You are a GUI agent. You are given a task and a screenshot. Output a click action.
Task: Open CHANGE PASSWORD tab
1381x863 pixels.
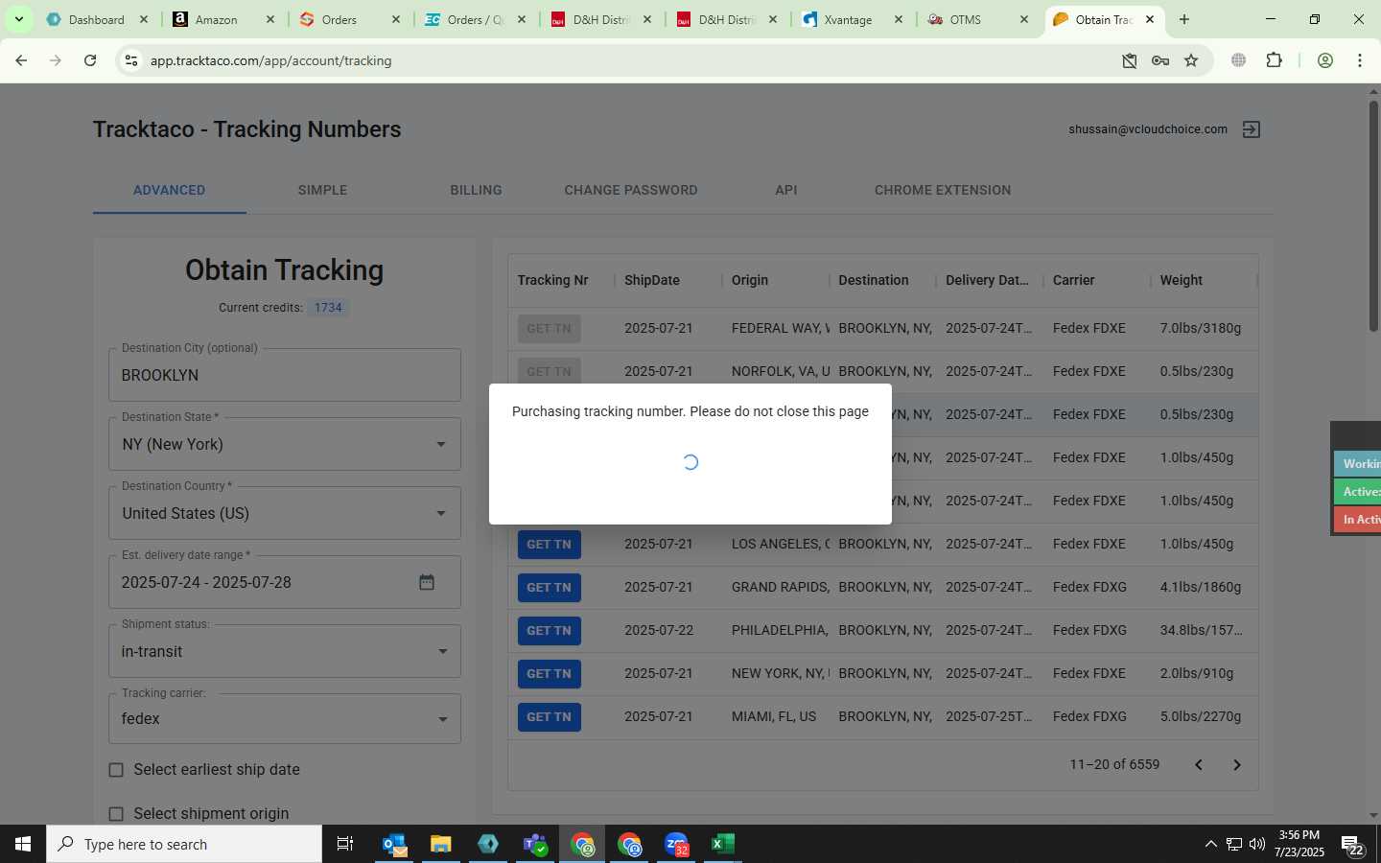630,190
